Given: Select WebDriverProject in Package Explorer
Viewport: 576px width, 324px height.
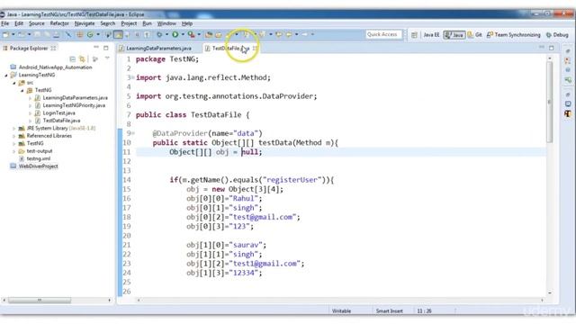Looking at the screenshot, I should click(x=38, y=166).
